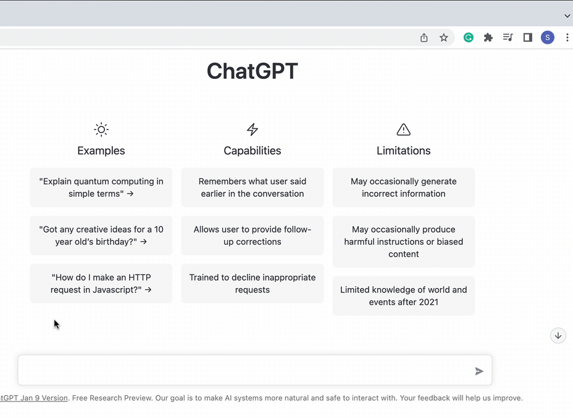
Task: Expand the tab search chevron
Action: tap(567, 15)
